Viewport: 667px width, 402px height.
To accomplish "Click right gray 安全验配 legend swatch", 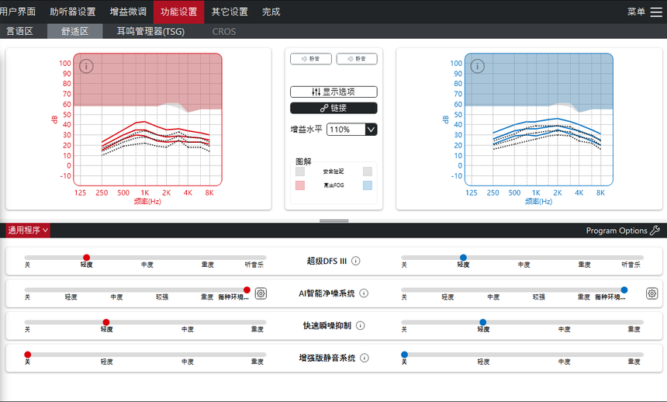I will click(x=368, y=172).
